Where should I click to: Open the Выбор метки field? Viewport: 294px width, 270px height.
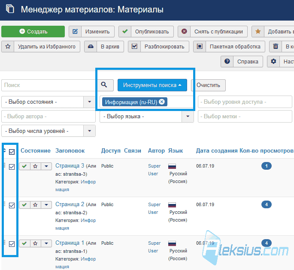245,117
